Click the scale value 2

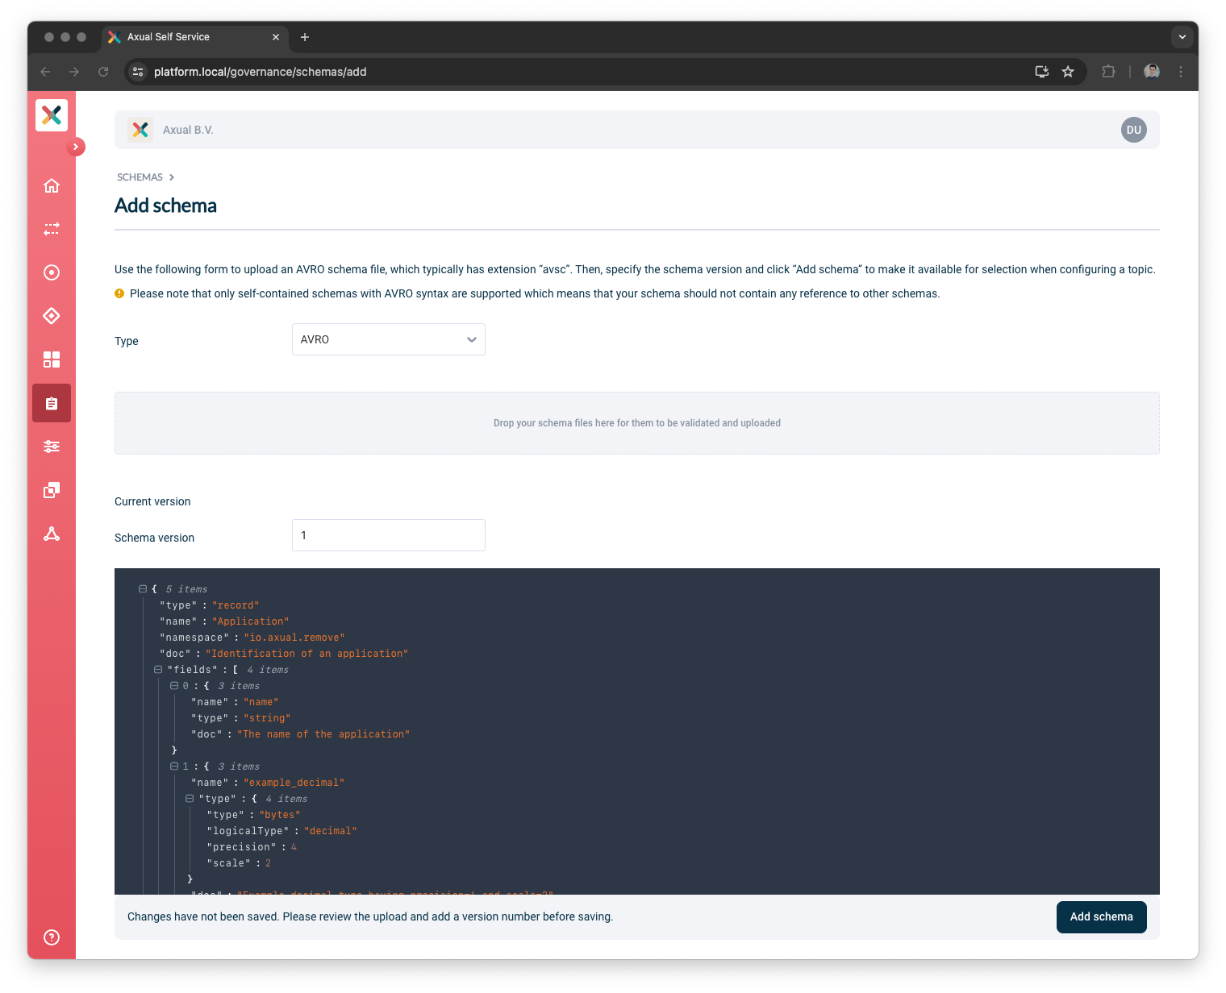(269, 863)
